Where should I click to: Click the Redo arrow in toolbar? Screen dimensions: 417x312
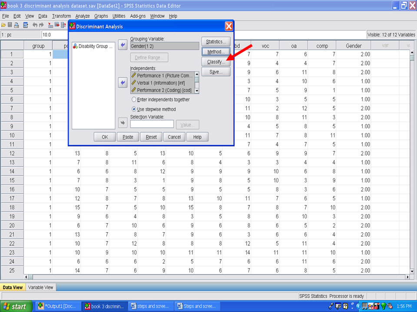tap(42, 25)
